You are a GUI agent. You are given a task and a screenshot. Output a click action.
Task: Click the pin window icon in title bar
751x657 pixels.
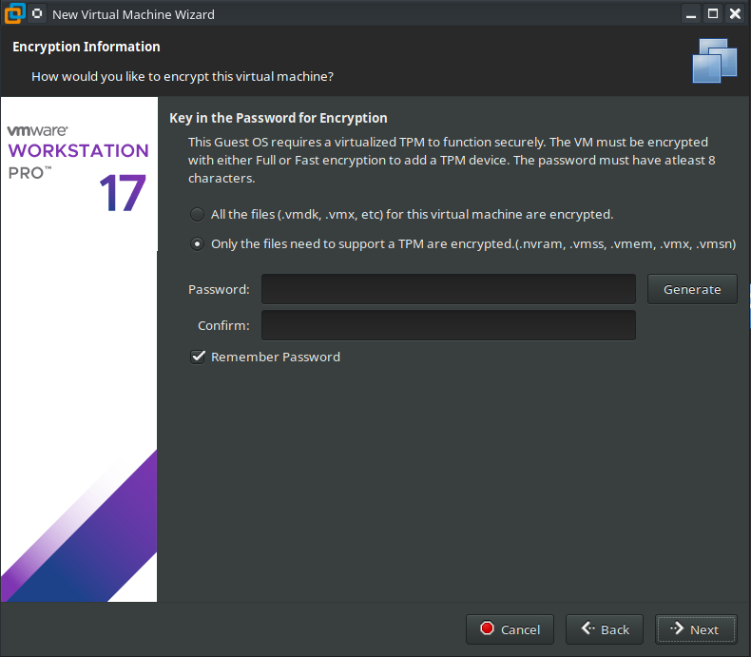click(37, 14)
